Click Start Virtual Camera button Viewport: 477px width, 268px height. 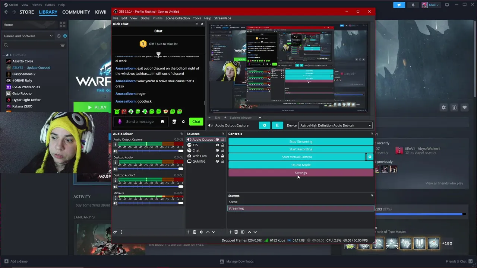[297, 157]
